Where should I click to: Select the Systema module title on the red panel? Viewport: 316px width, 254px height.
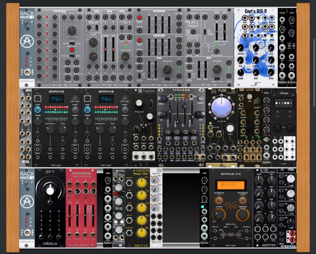pos(81,173)
